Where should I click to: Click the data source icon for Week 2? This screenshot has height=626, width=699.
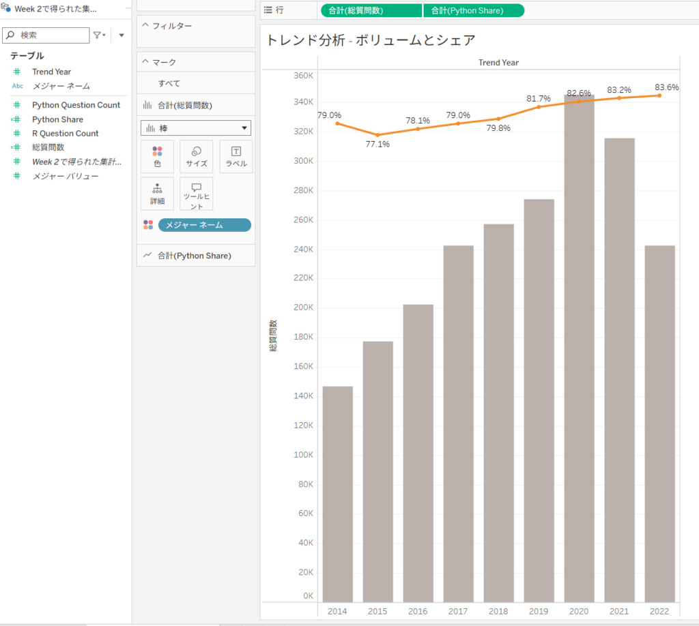click(7, 10)
